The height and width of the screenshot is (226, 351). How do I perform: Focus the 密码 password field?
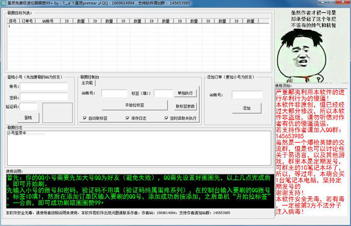click(x=44, y=97)
